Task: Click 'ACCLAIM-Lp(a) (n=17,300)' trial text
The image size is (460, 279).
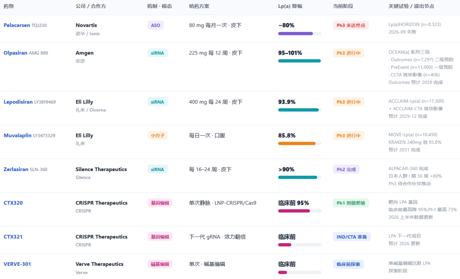Action: pyautogui.click(x=416, y=101)
